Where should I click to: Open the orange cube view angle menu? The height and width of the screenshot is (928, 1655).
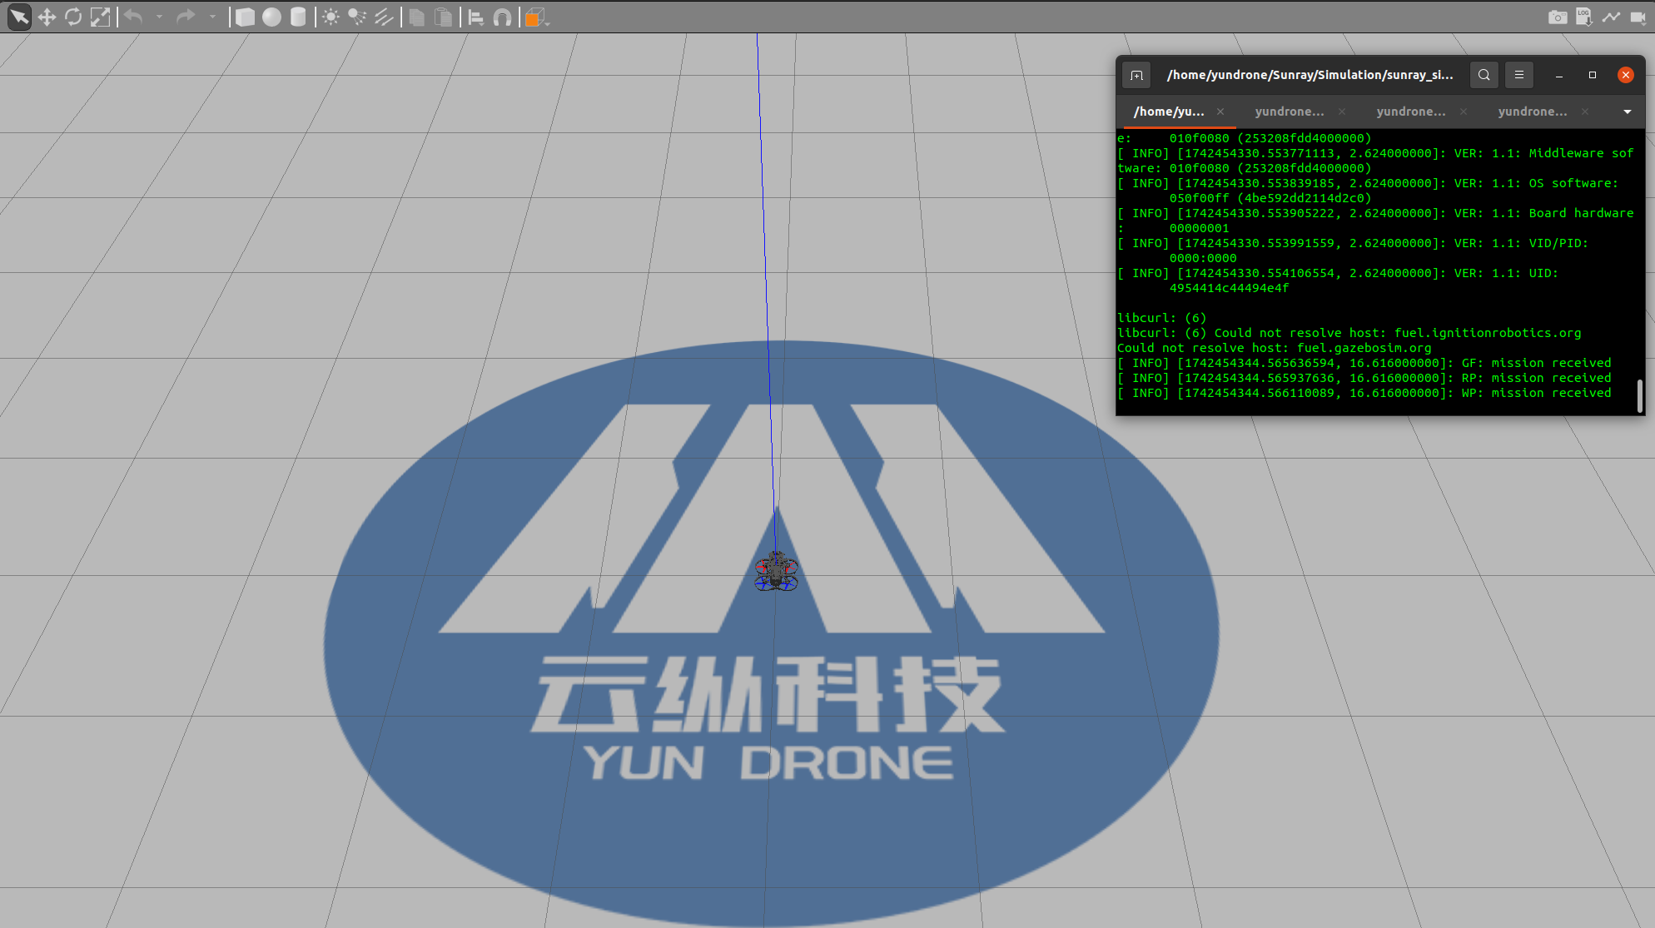pyautogui.click(x=537, y=17)
